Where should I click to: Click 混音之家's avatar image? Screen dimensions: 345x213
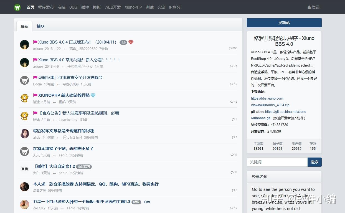[x=25, y=187]
